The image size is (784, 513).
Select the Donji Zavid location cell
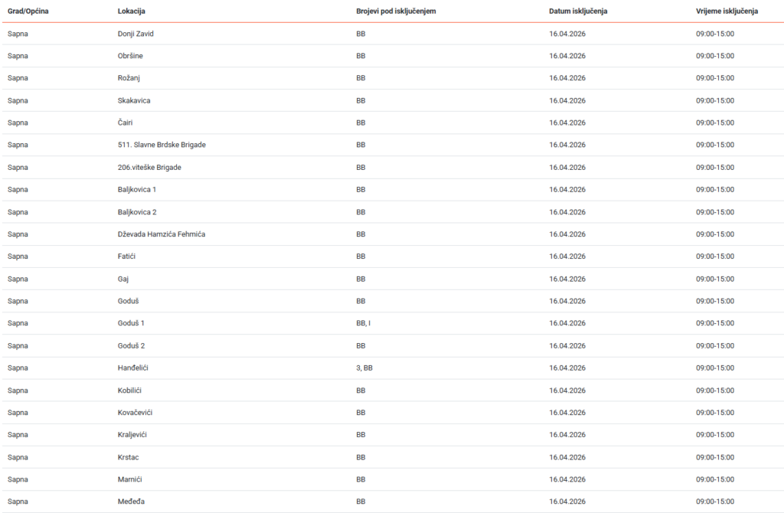coord(136,34)
